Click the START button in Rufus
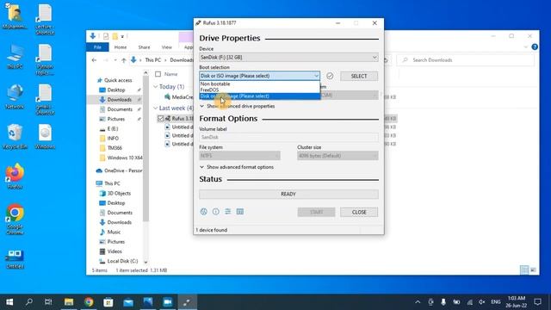The width and height of the screenshot is (551, 310). tap(316, 212)
